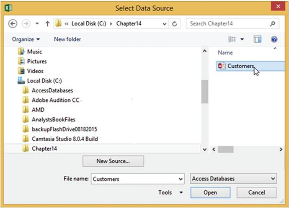This screenshot has height=208, width=289.
Task: Click the folder tree vertical scrollbar
Action: tap(204, 92)
